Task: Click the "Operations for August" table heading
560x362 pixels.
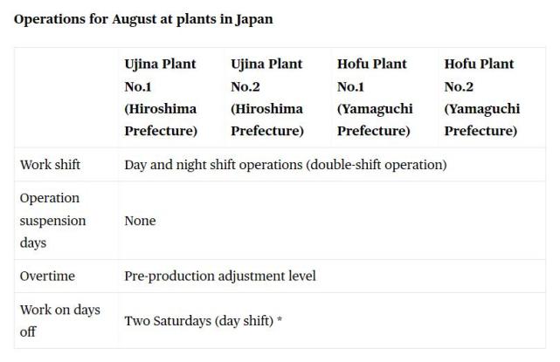Action: (143, 19)
